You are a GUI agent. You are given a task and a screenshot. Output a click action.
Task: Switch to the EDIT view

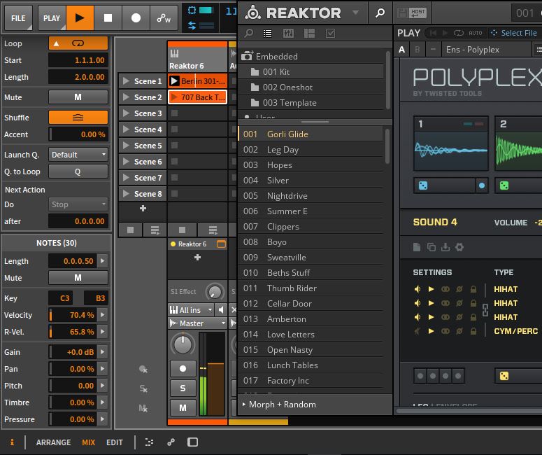(x=115, y=442)
